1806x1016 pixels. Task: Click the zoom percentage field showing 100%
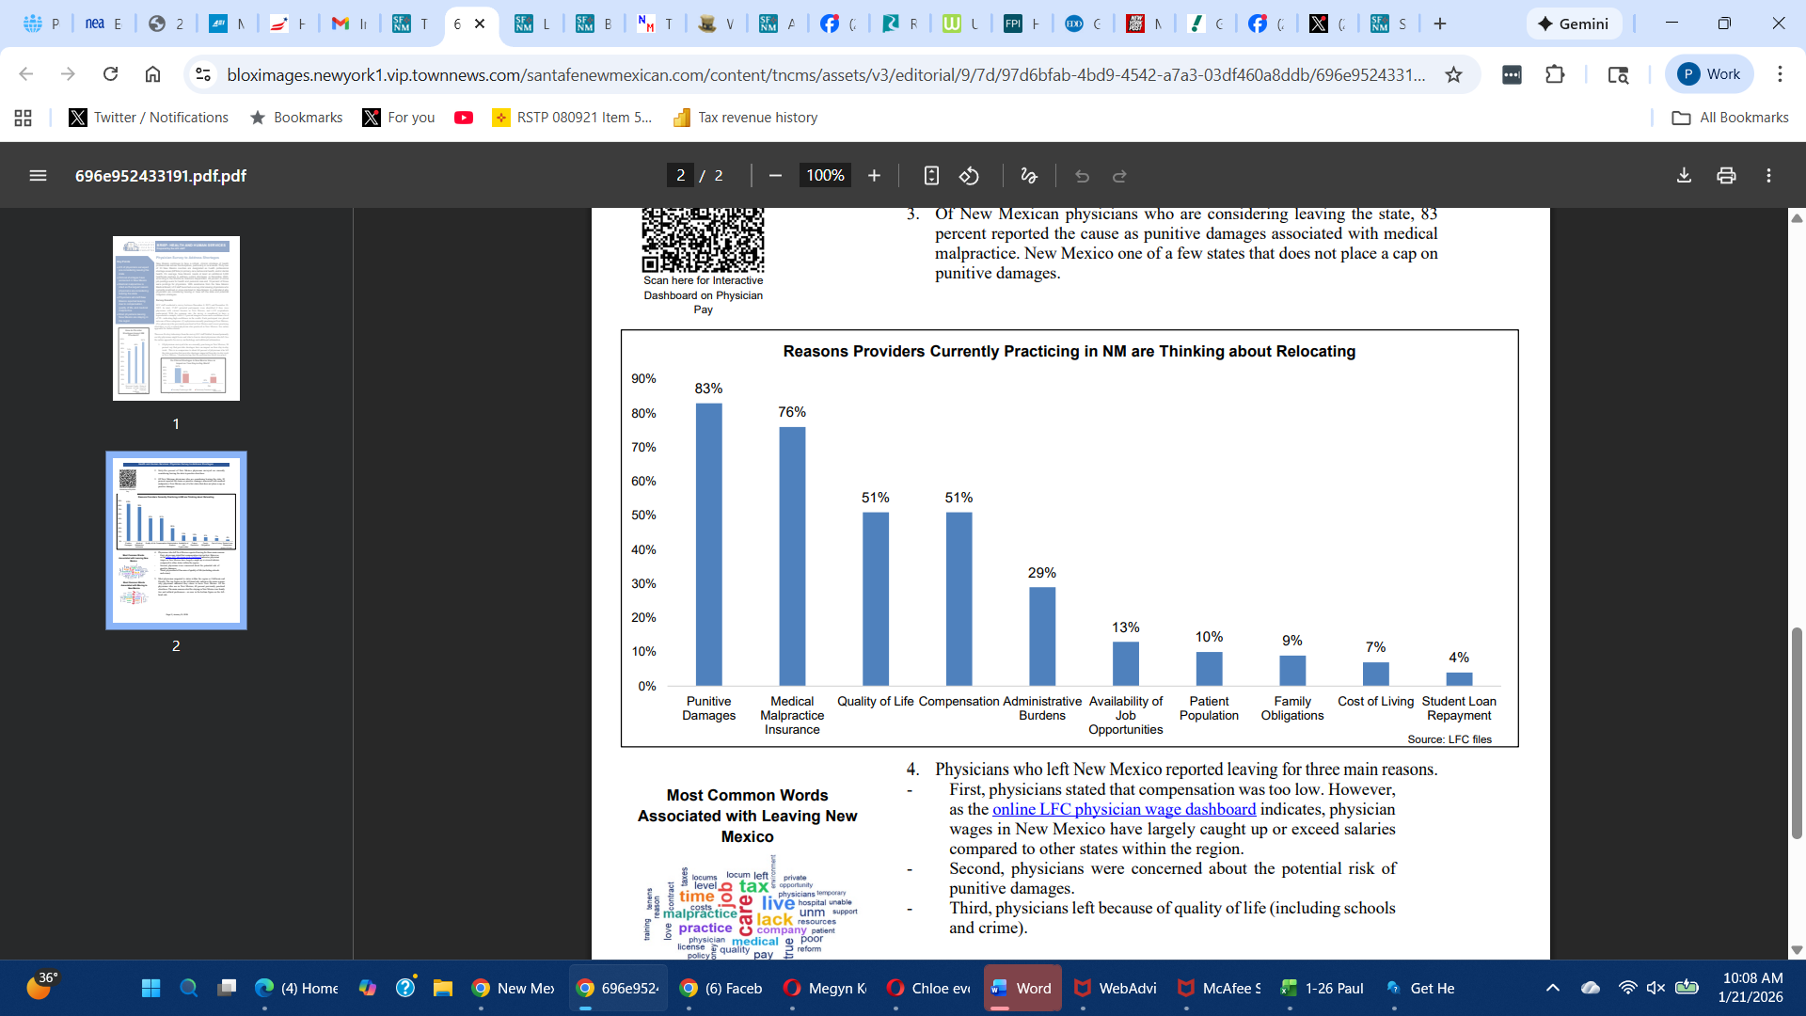pyautogui.click(x=825, y=176)
